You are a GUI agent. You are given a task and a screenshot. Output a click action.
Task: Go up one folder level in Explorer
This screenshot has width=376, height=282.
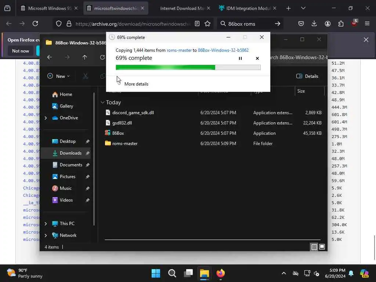click(x=85, y=57)
